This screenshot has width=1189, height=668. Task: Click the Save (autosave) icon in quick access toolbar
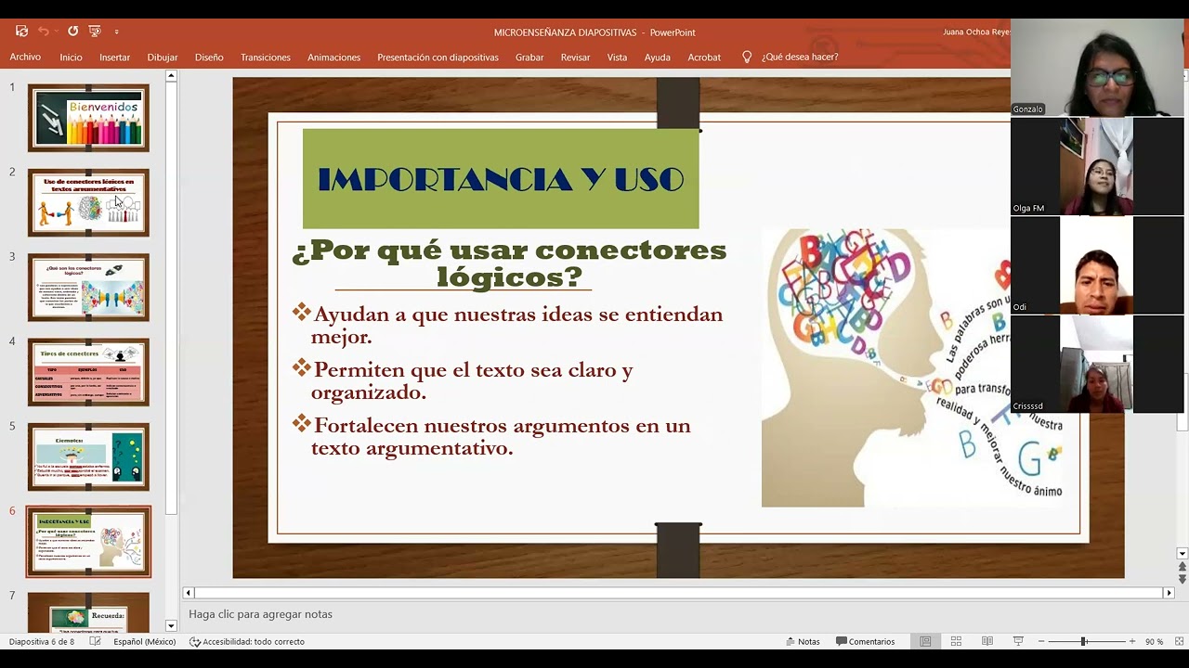click(21, 32)
